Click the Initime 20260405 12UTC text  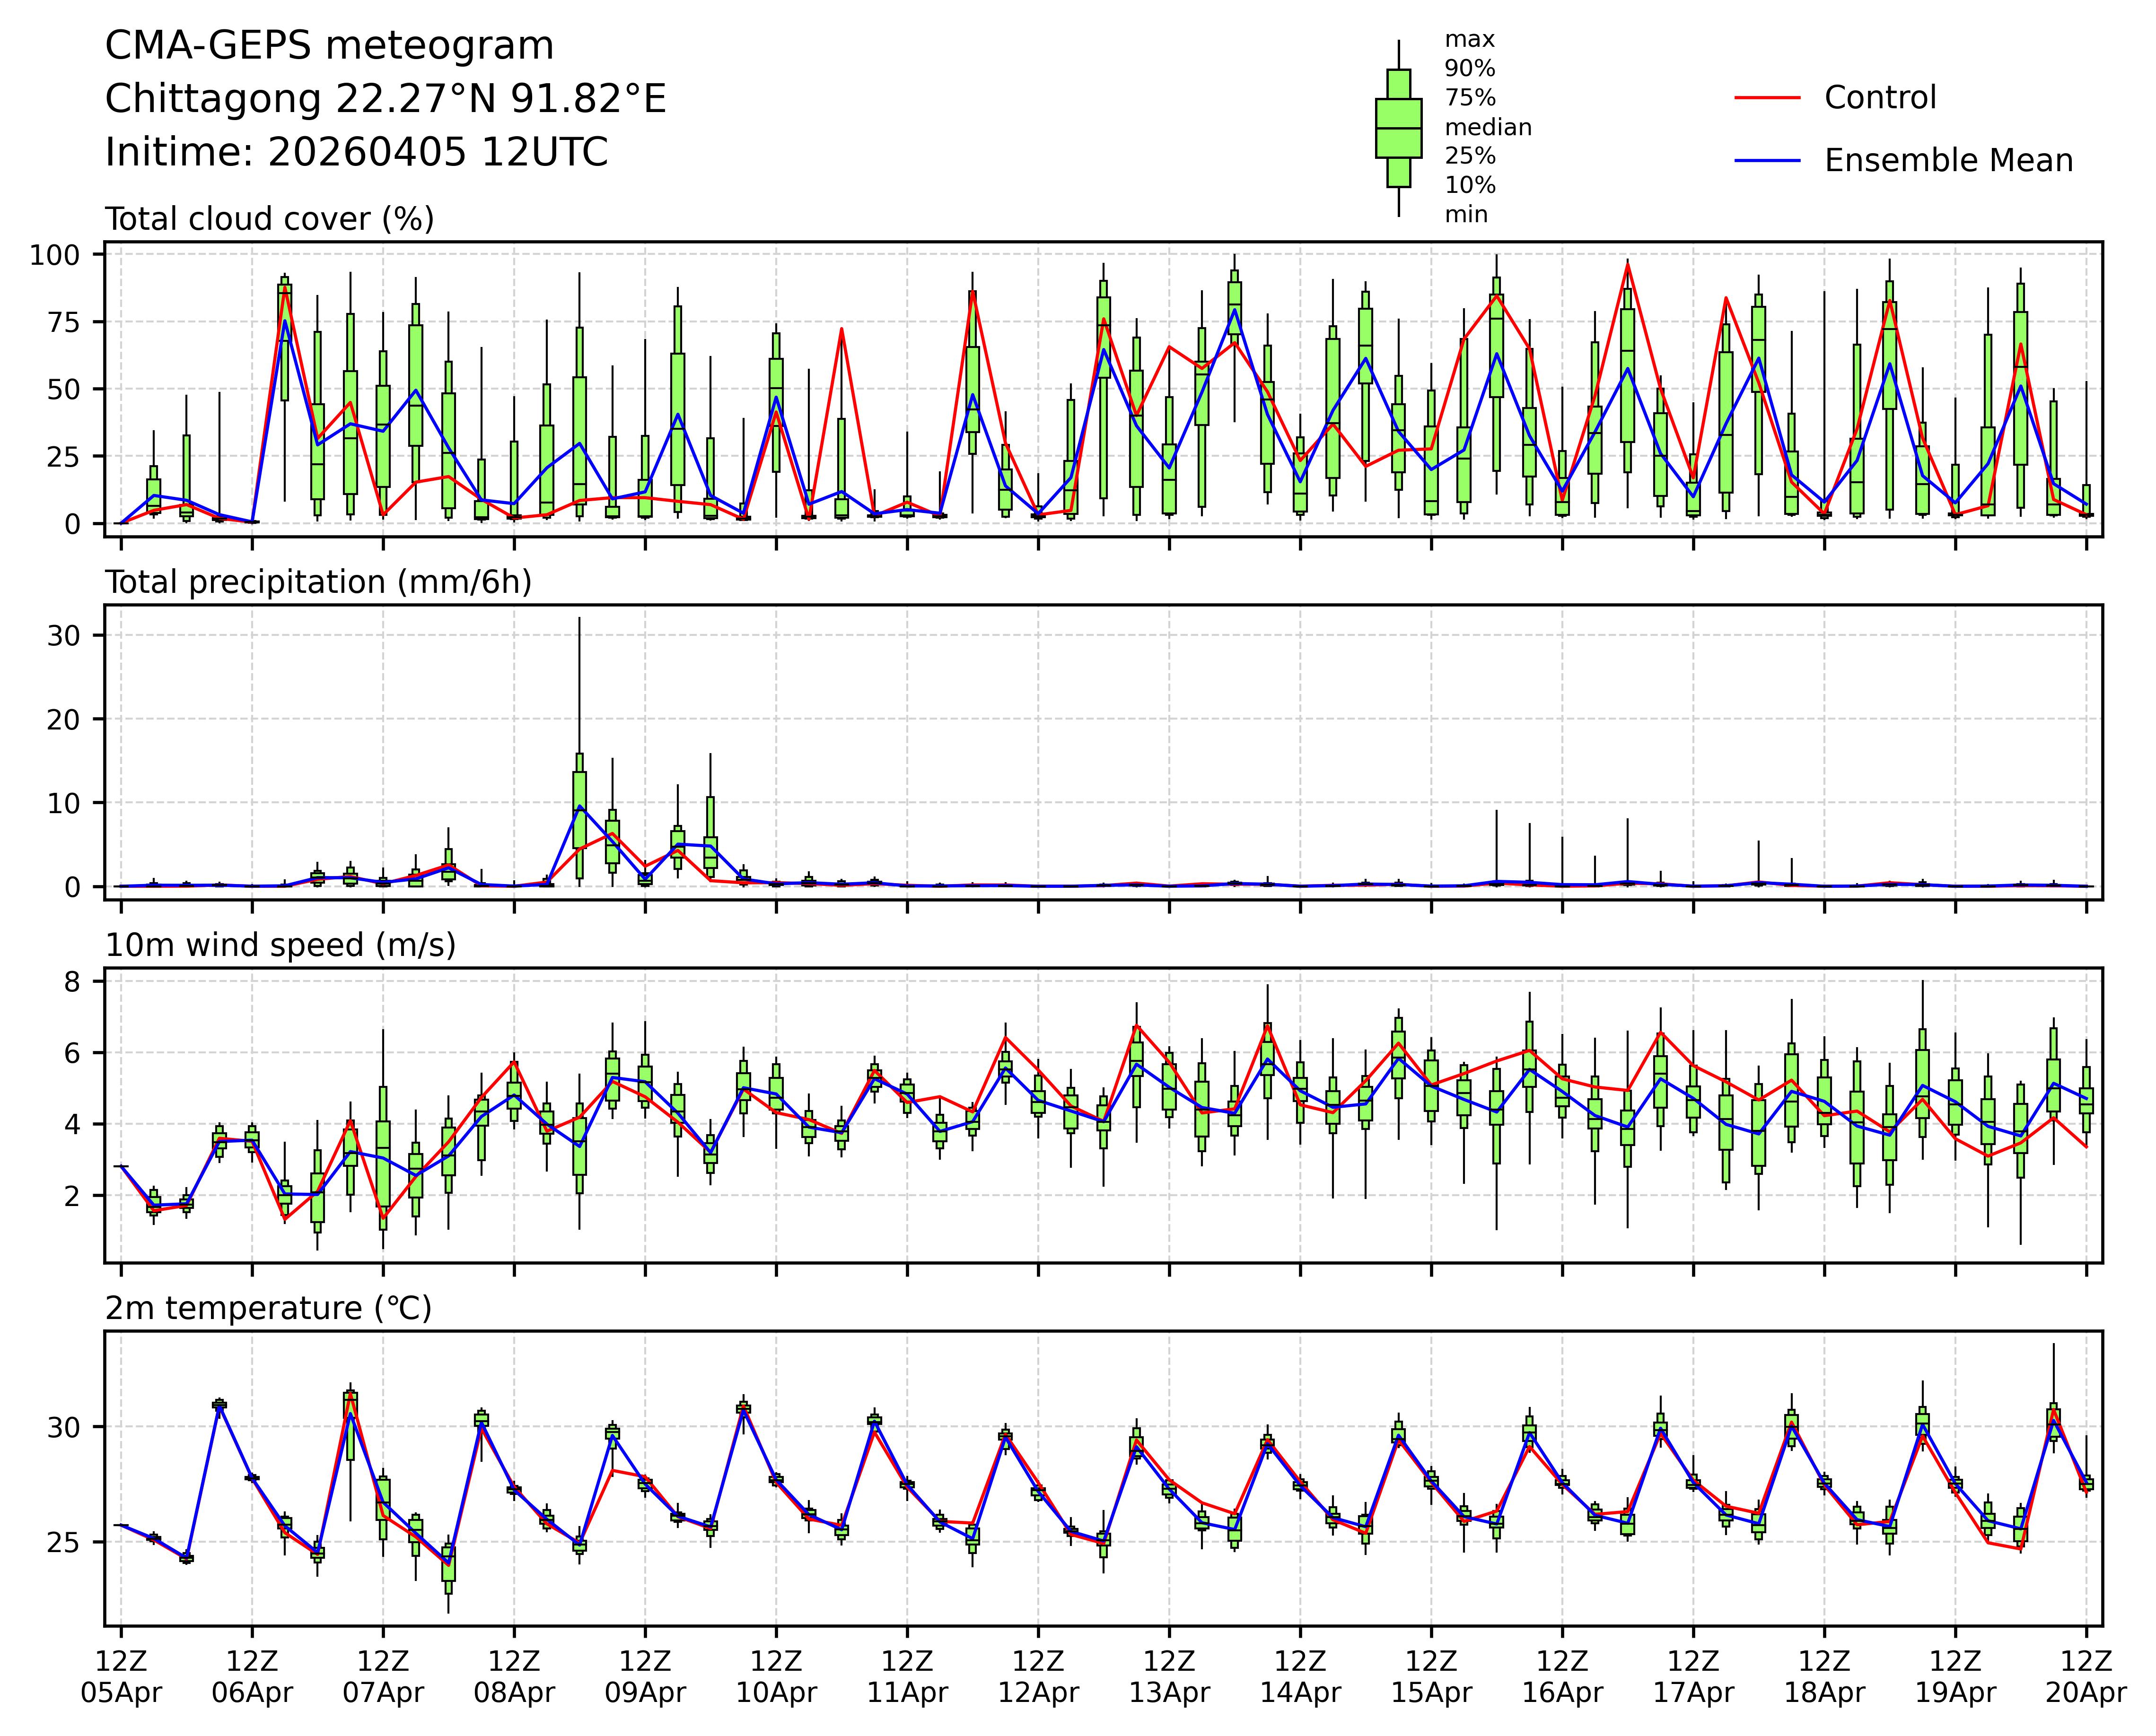pyautogui.click(x=356, y=152)
